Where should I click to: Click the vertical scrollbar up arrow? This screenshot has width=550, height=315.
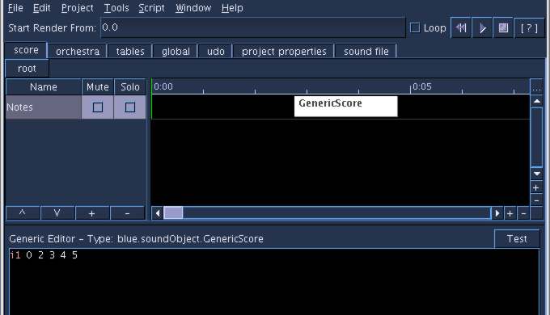tap(537, 101)
